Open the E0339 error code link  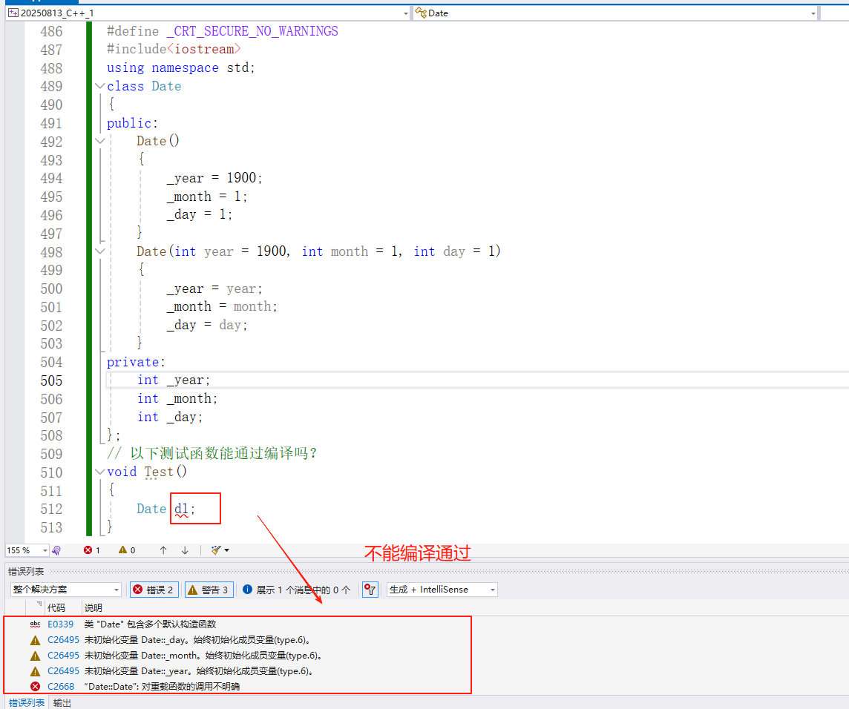(x=60, y=624)
